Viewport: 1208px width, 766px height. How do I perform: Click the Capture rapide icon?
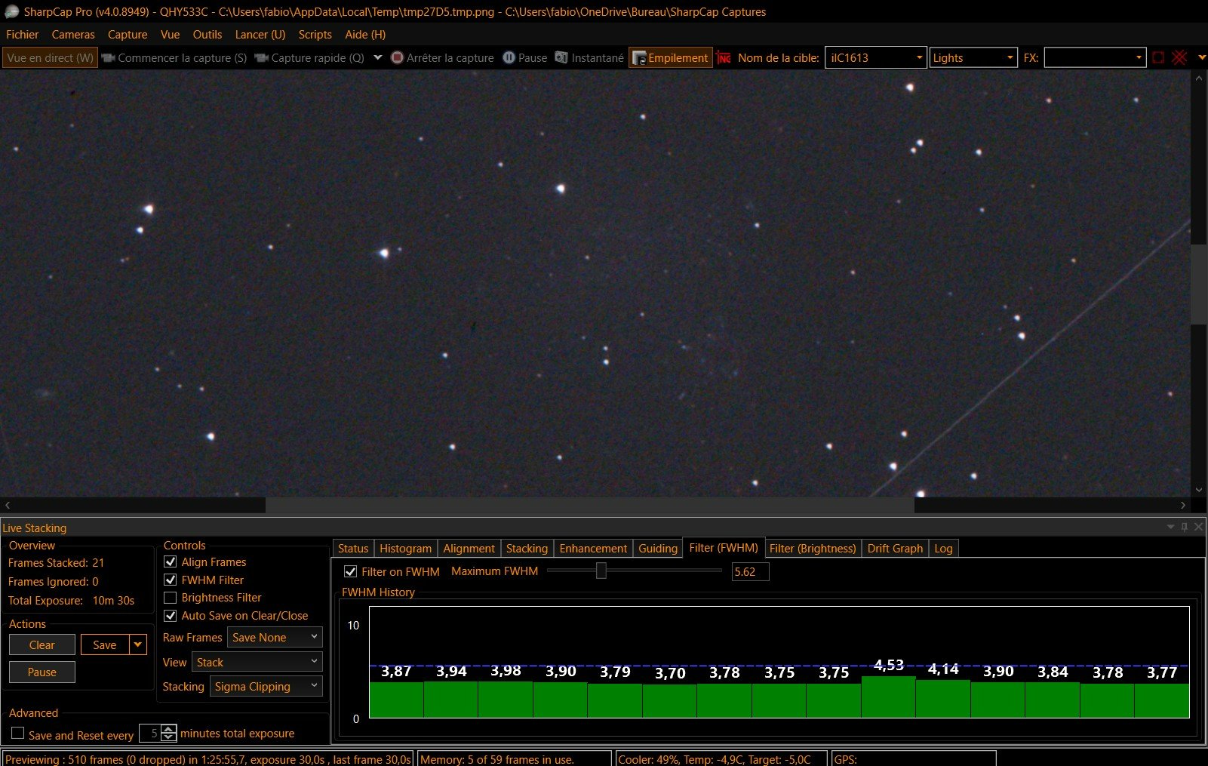click(261, 58)
